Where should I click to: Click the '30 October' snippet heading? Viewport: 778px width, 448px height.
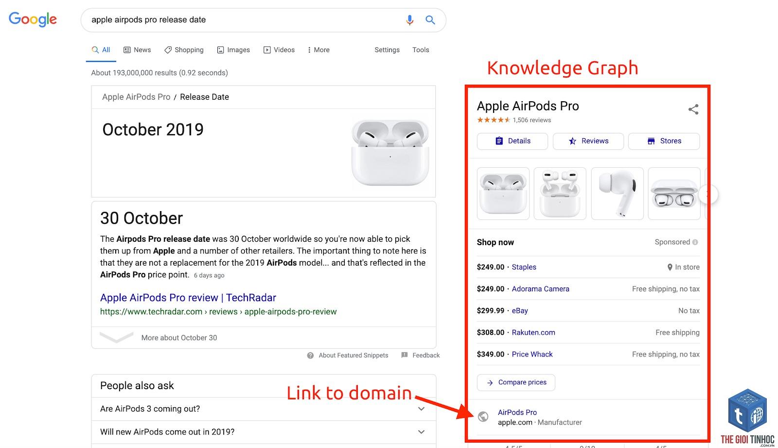[141, 218]
